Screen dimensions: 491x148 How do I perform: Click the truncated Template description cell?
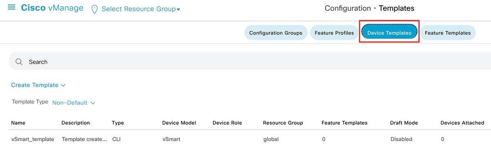point(84,139)
